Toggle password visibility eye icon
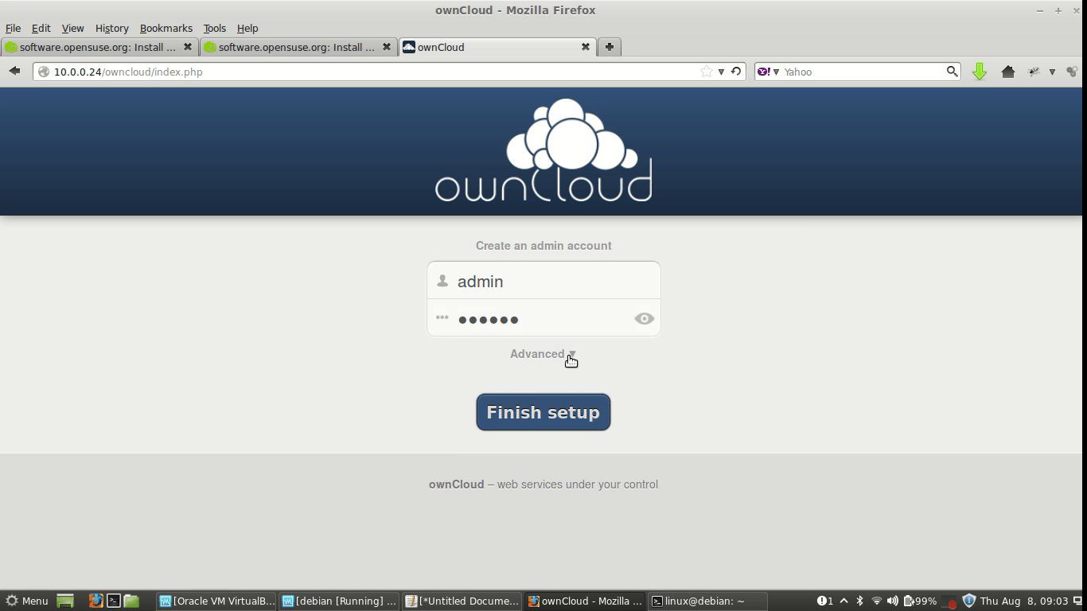This screenshot has height=611, width=1087. 645,318
